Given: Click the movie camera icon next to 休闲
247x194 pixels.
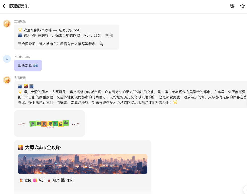Looking at the screenshot, I should (x=63, y=180).
